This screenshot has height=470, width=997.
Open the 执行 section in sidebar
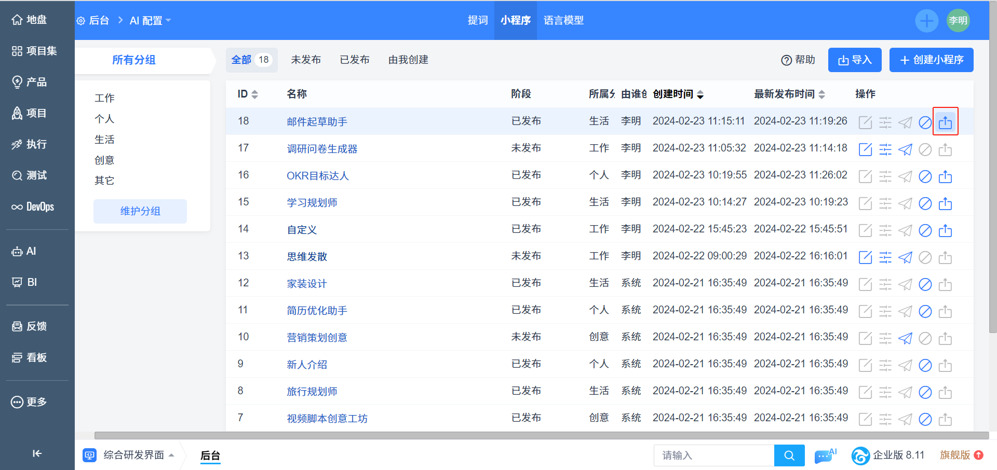[29, 144]
